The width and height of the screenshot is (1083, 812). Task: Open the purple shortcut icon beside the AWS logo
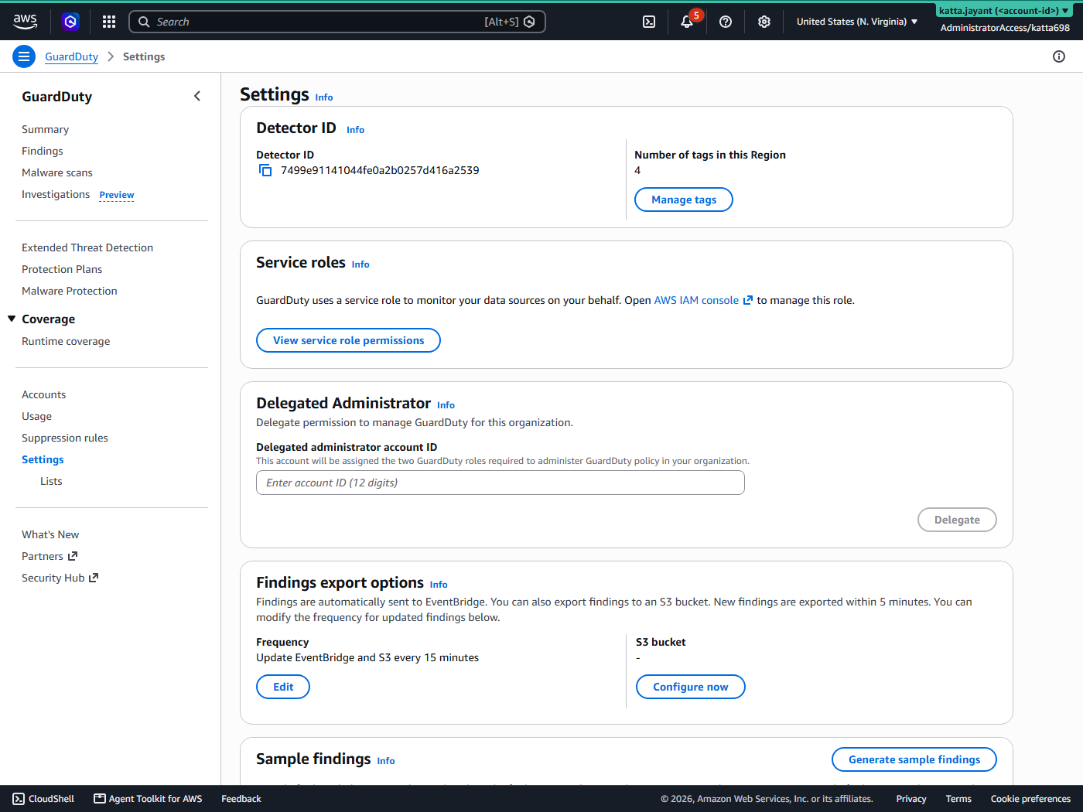point(70,22)
